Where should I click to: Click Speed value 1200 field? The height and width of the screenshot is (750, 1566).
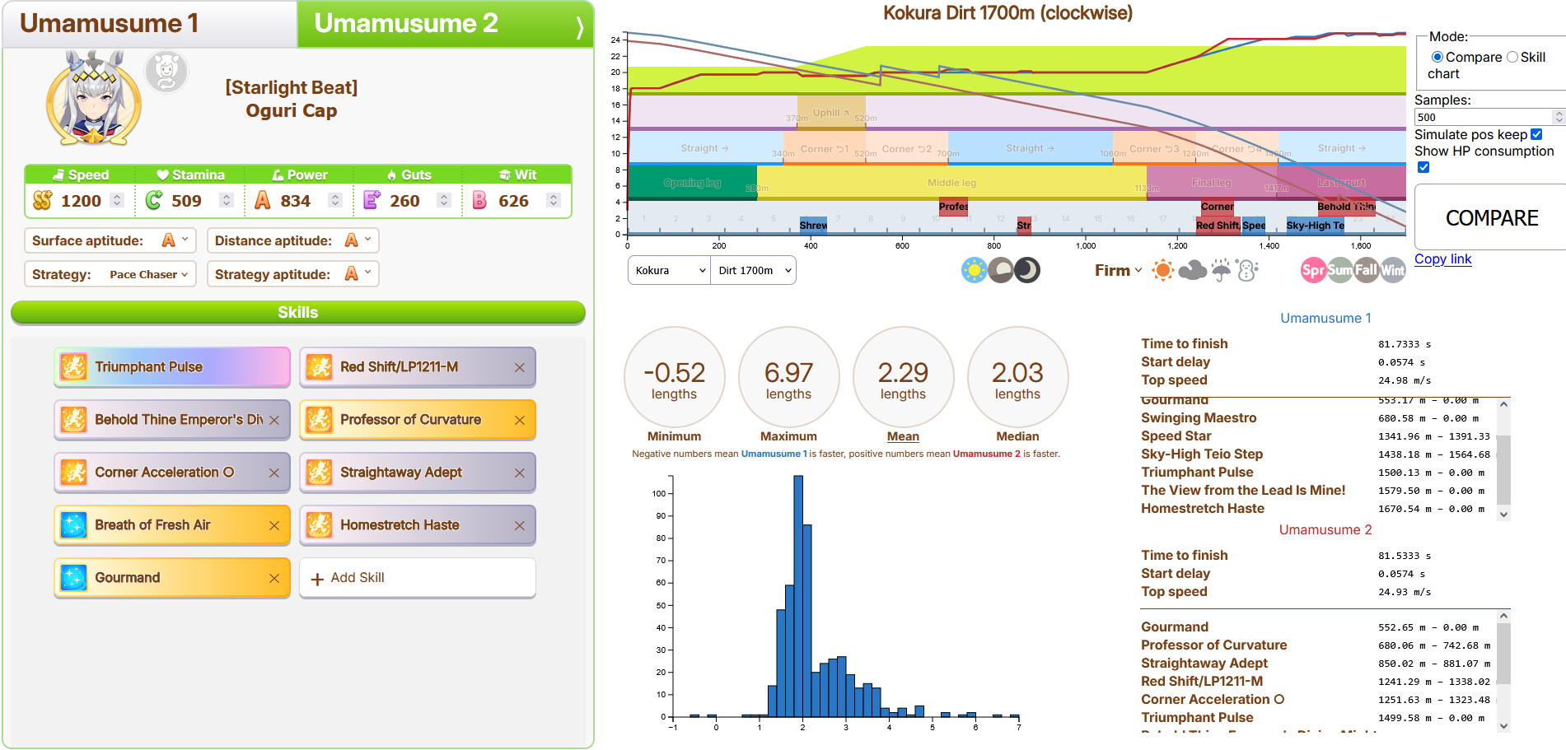[82, 200]
